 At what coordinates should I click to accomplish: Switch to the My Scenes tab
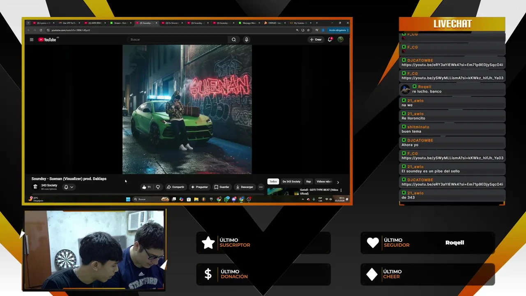[300, 23]
